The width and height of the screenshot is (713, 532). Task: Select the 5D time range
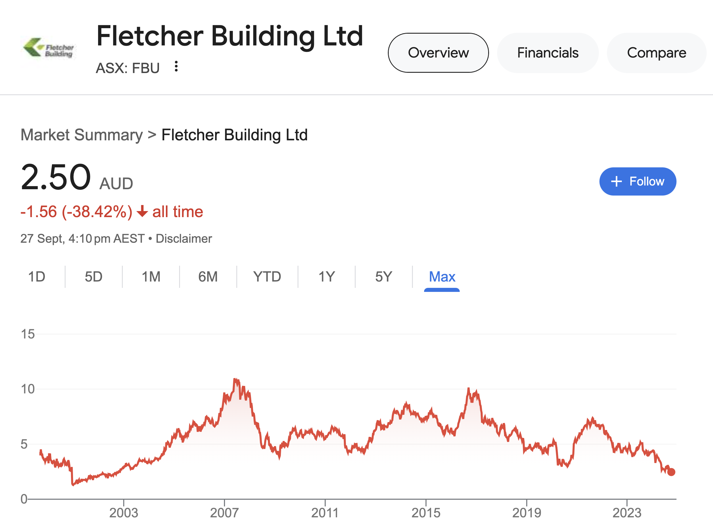[x=93, y=277]
